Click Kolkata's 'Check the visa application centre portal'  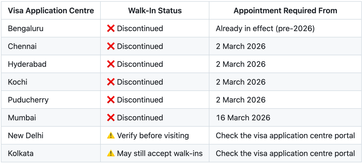coord(285,153)
